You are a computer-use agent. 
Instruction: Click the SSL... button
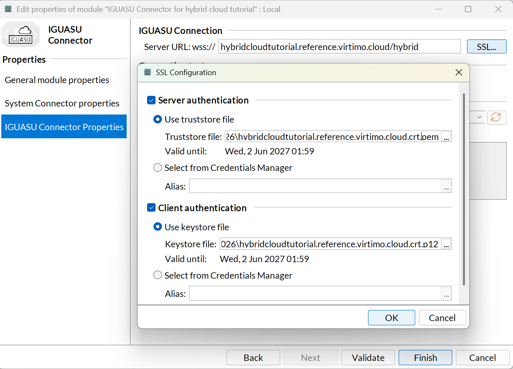487,47
